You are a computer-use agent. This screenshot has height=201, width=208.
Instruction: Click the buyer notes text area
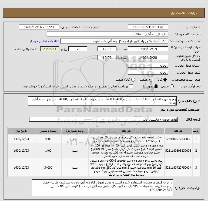pos(102,188)
